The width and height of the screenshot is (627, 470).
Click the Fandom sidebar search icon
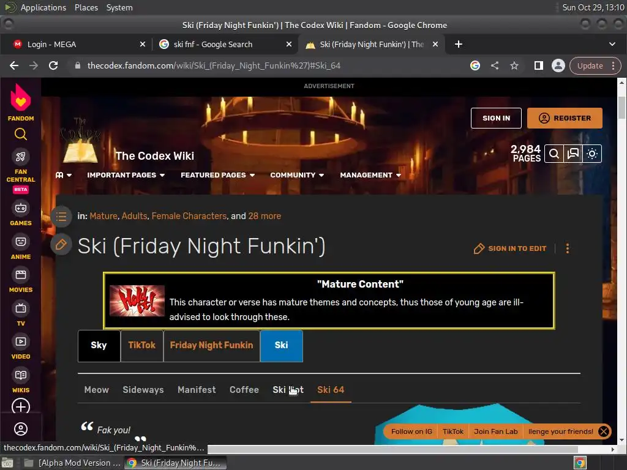[20, 134]
